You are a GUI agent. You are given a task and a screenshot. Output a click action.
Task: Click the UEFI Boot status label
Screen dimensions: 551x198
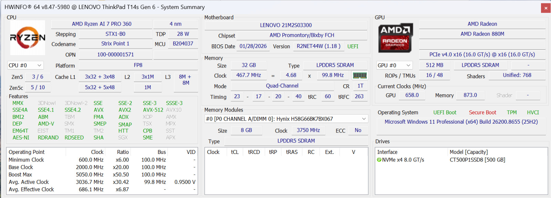click(445, 113)
